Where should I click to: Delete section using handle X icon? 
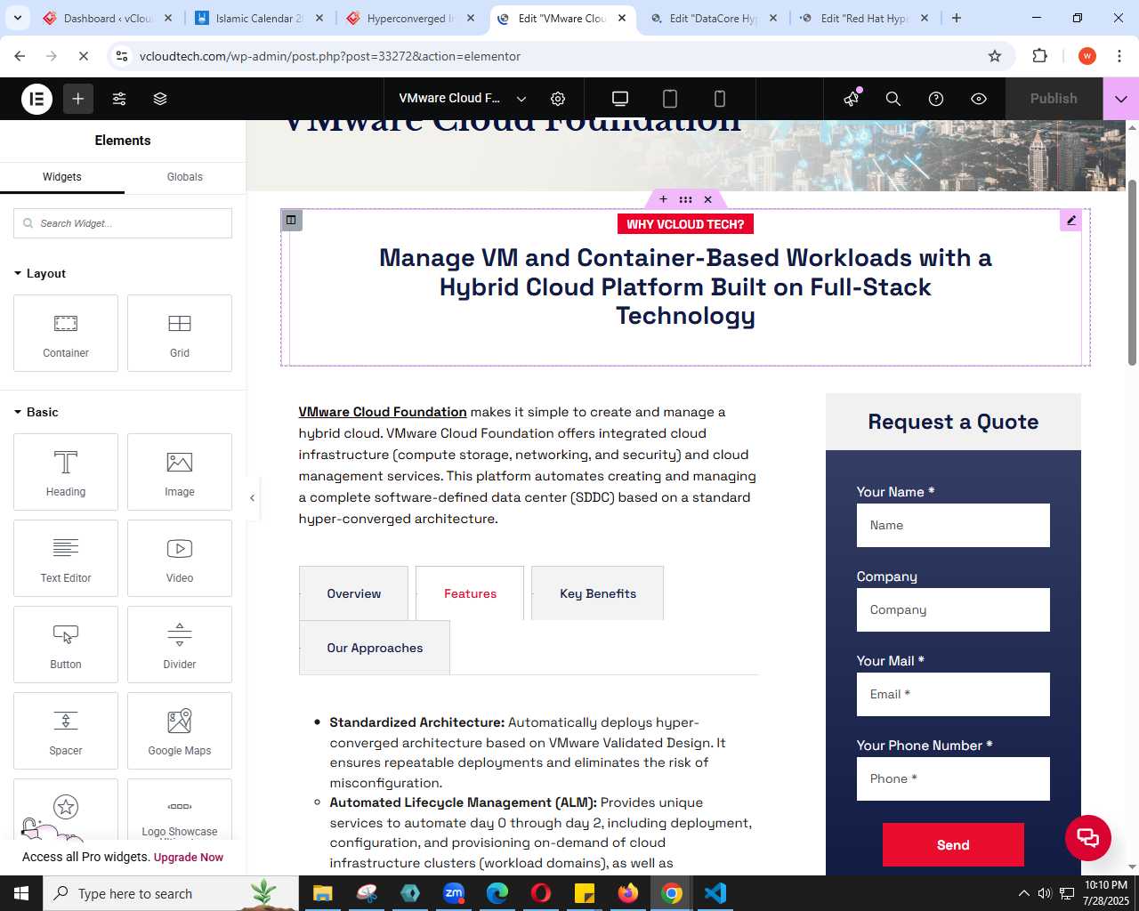(x=707, y=199)
